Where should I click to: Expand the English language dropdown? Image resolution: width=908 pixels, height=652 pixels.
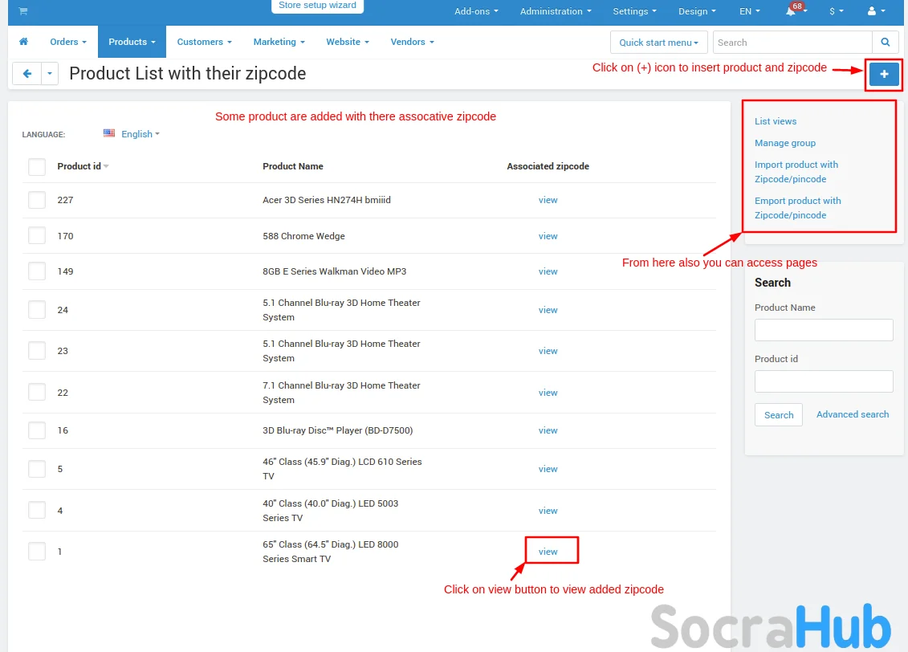click(132, 134)
